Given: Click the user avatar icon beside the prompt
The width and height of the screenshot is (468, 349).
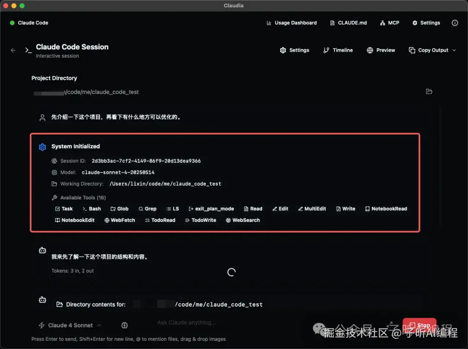Looking at the screenshot, I should pyautogui.click(x=42, y=117).
